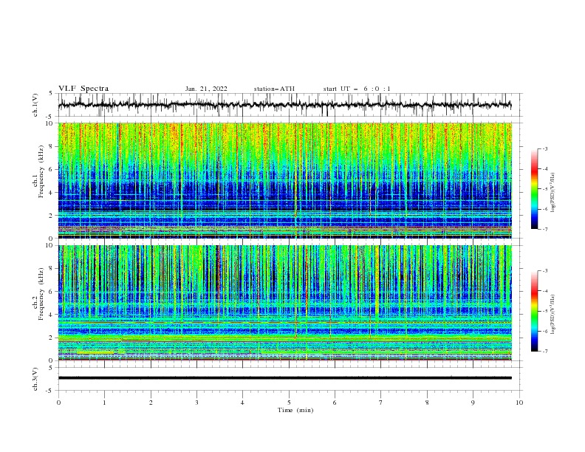Click time axis tick label '0'
585x452 pixels.
pyautogui.click(x=58, y=403)
